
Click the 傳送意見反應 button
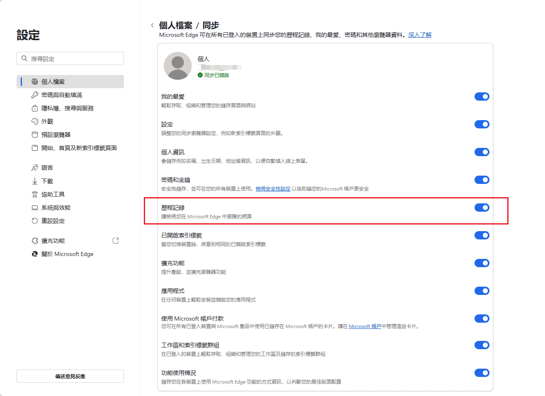70,376
